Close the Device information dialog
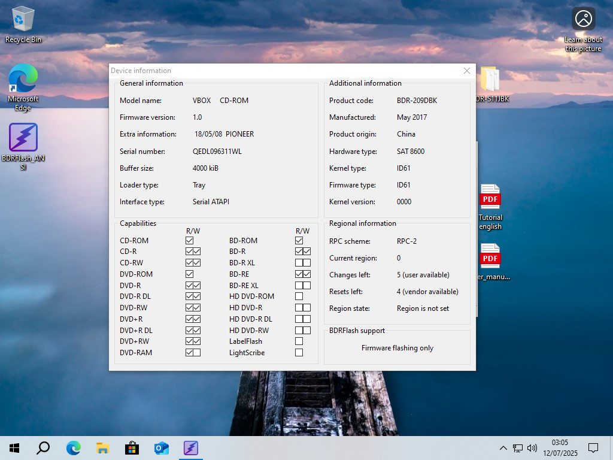The height and width of the screenshot is (460, 613). tap(467, 71)
